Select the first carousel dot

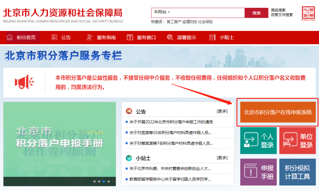pyautogui.click(x=95, y=182)
